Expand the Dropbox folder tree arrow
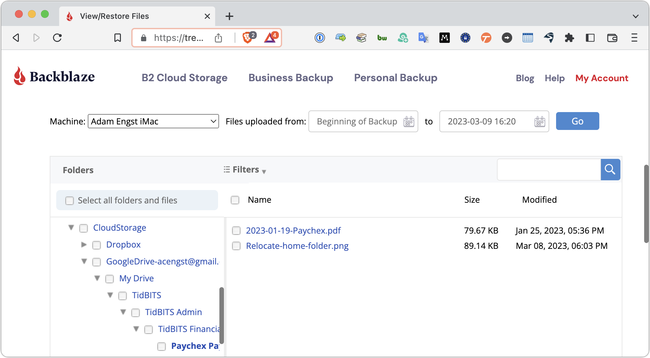Screen dimensions: 650x358 pos(84,244)
